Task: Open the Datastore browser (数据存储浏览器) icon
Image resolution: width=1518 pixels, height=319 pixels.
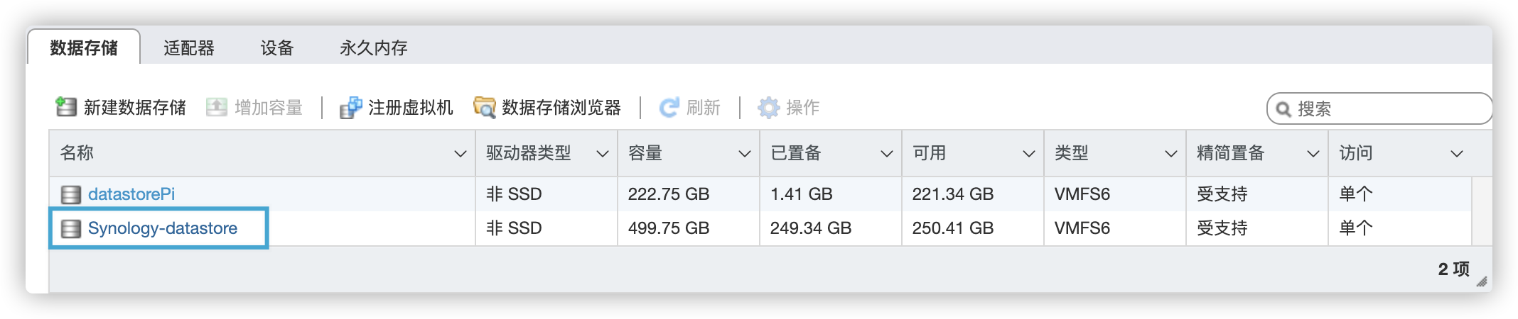Action: (485, 108)
